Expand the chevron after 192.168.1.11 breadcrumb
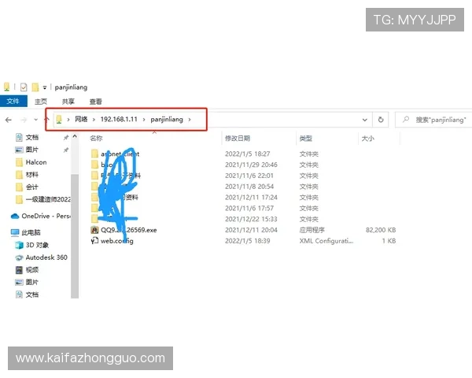The width and height of the screenshot is (472, 378). (x=144, y=120)
